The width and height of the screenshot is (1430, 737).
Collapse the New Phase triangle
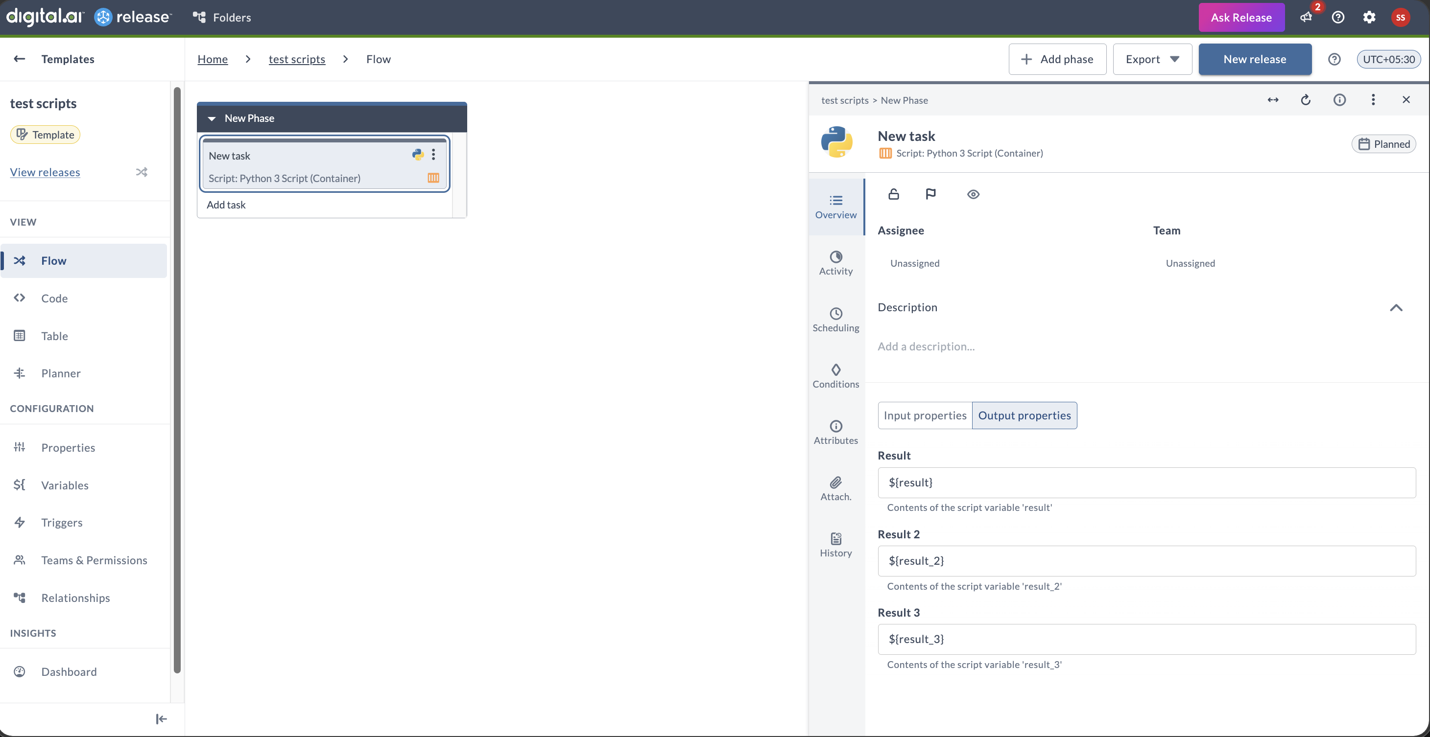click(212, 118)
